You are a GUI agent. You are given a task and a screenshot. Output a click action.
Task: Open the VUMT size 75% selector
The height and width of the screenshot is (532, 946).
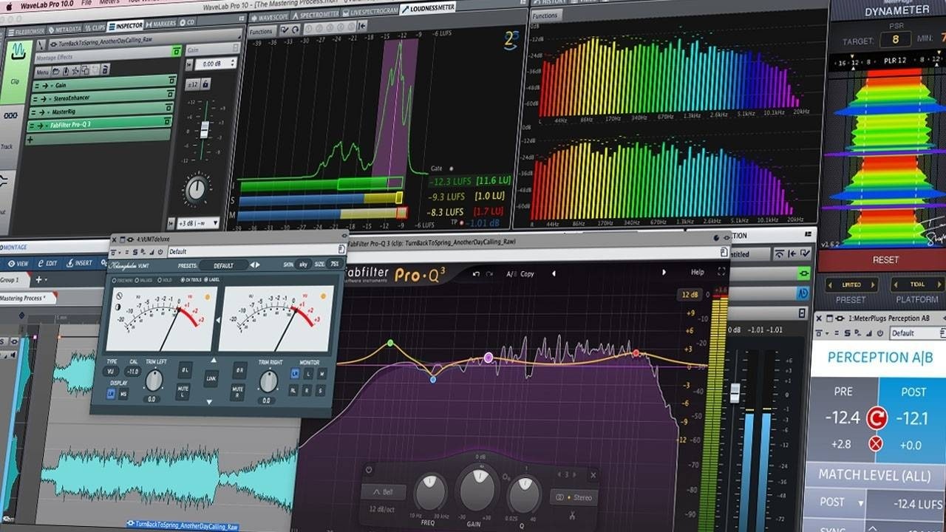(334, 264)
